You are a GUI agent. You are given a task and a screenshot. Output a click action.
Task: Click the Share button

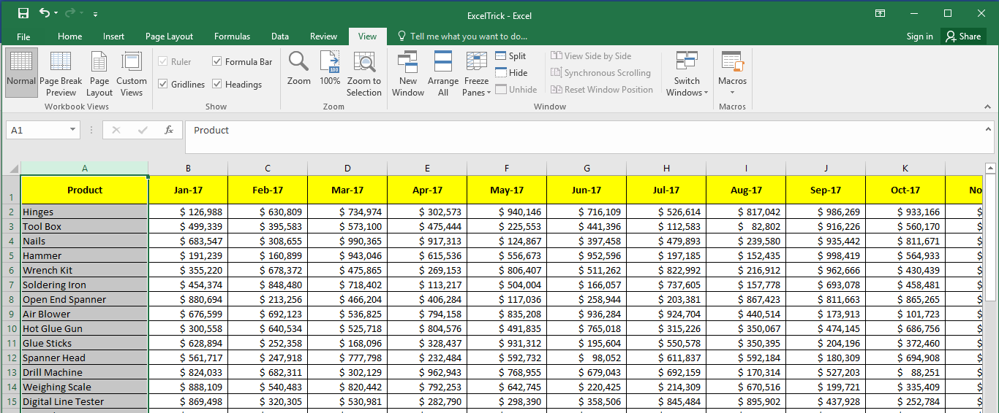click(x=962, y=36)
